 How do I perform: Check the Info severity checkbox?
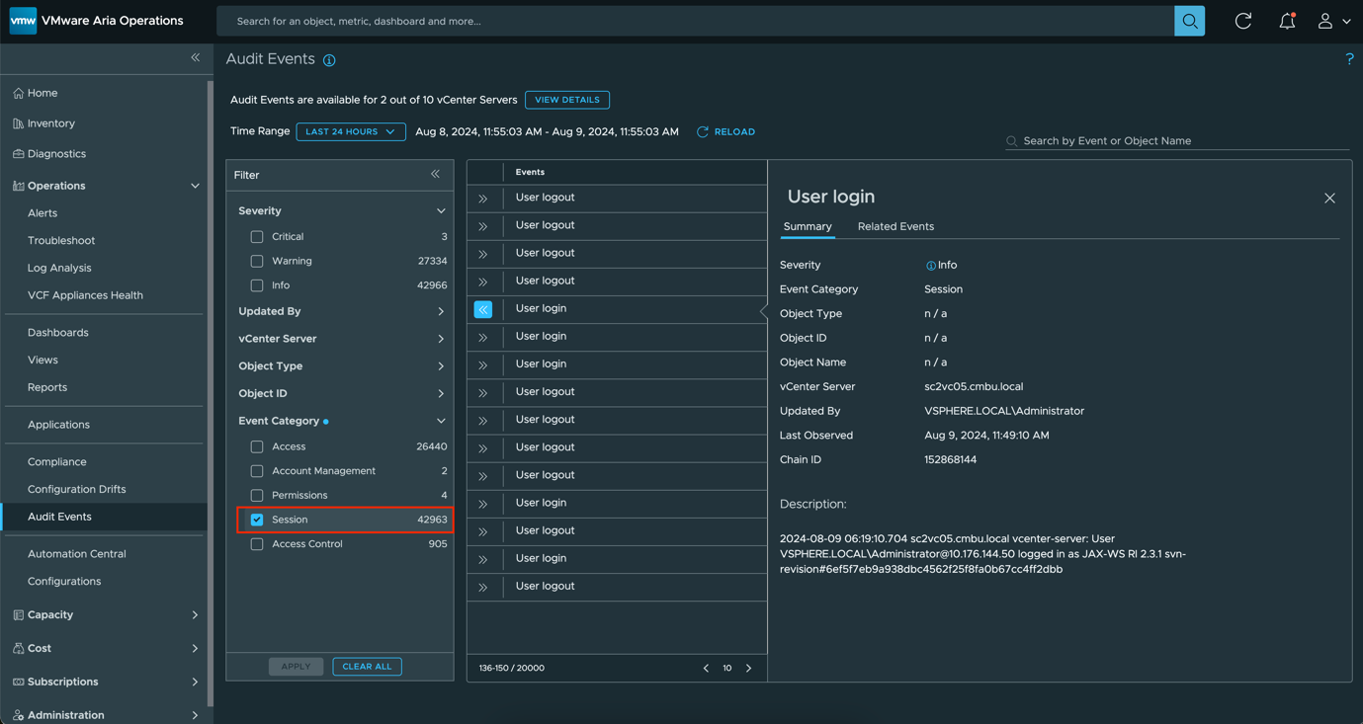257,285
